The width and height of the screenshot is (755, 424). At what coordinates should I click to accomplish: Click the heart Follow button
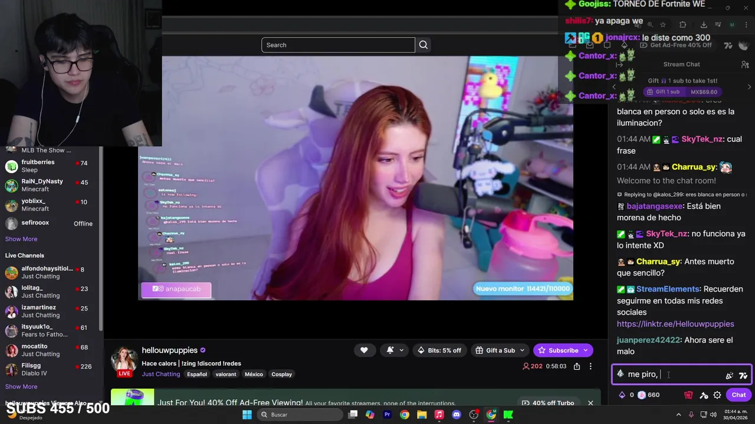click(x=364, y=350)
